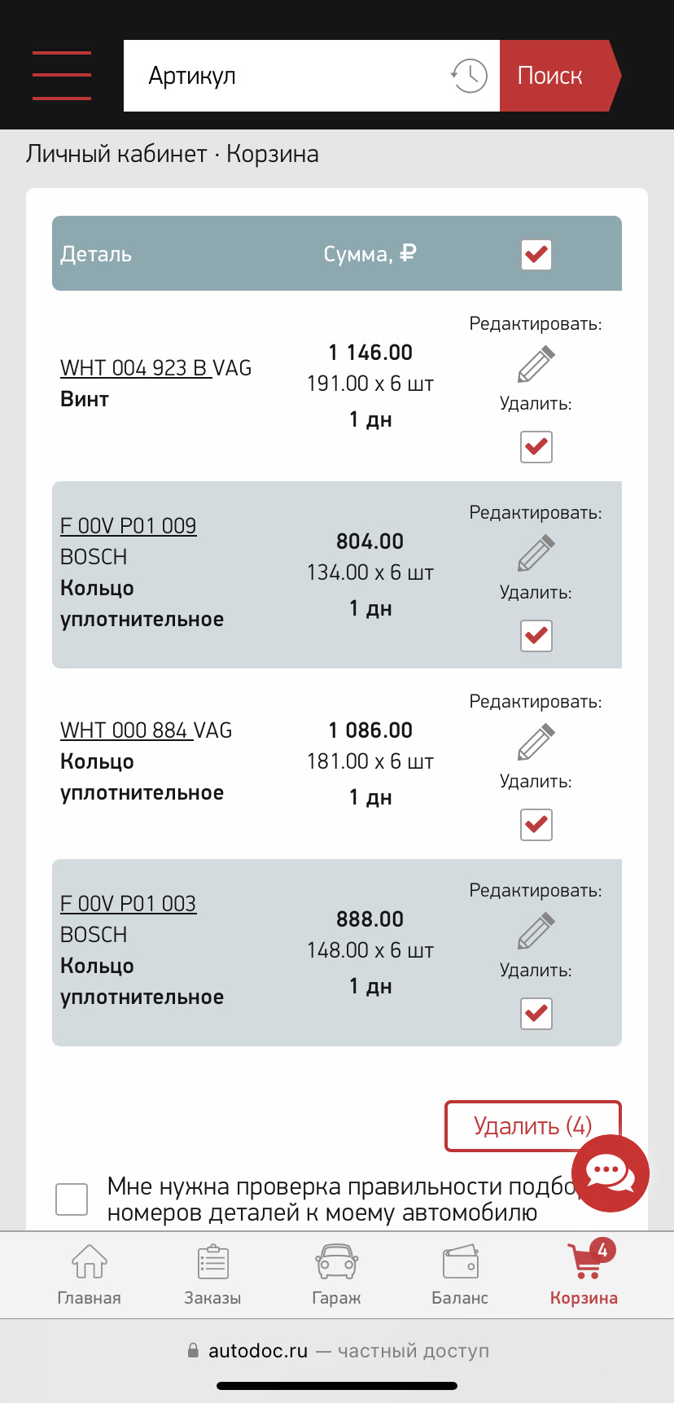Open the live chat bubble

pos(610,1173)
